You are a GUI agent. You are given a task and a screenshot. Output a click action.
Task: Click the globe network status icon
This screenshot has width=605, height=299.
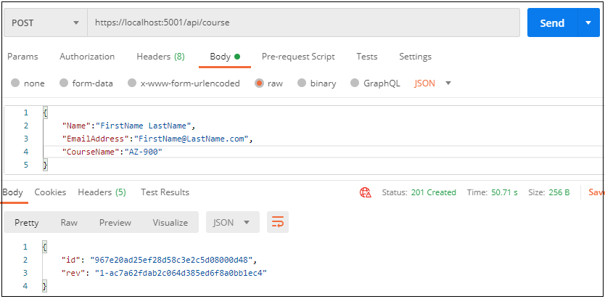pos(366,192)
